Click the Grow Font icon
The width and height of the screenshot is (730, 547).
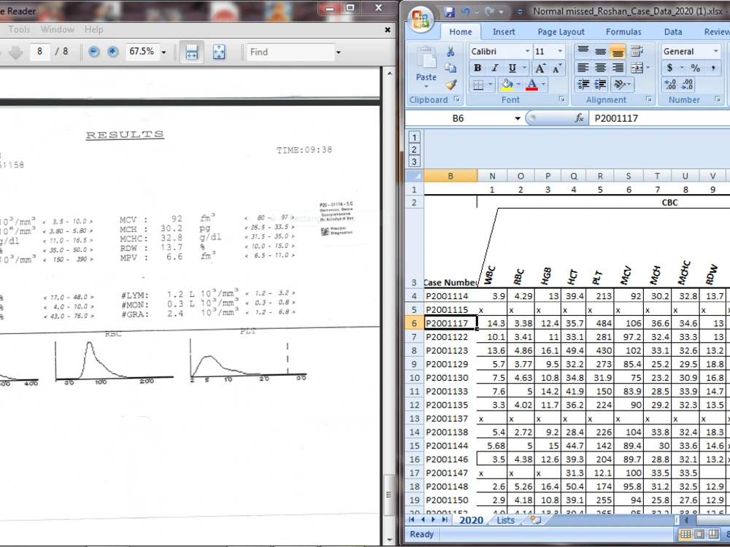[x=539, y=69]
